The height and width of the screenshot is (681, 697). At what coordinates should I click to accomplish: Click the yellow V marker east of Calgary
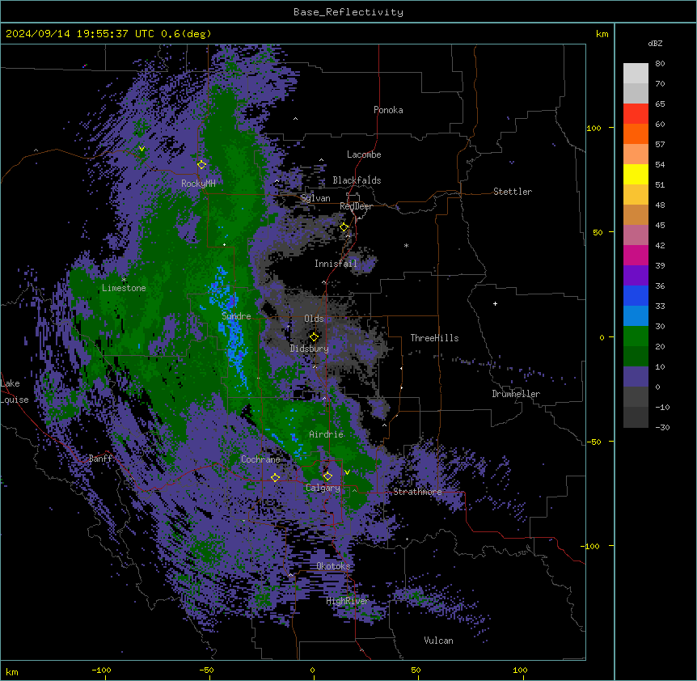pos(347,472)
